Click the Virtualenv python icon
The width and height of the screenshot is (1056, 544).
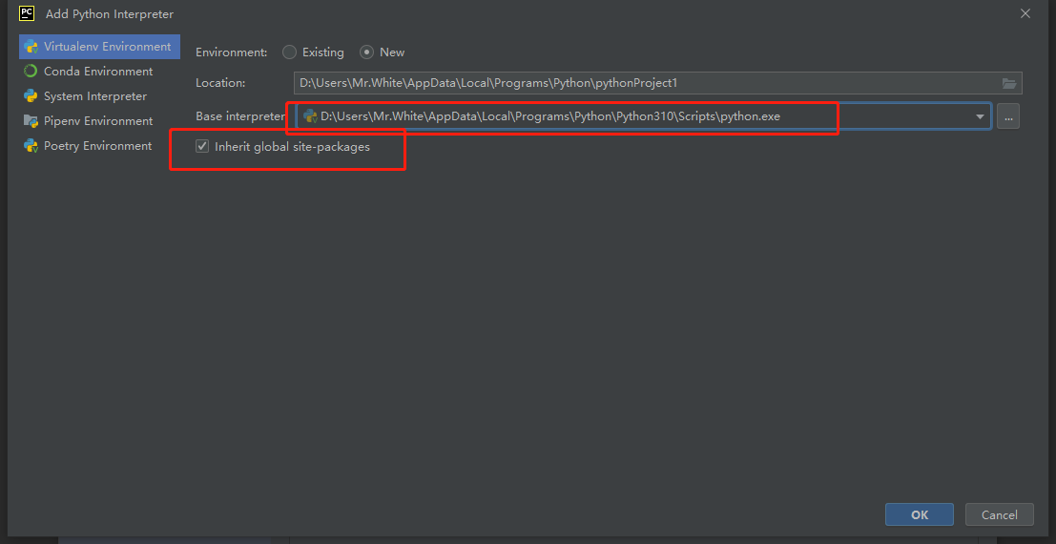pyautogui.click(x=31, y=47)
